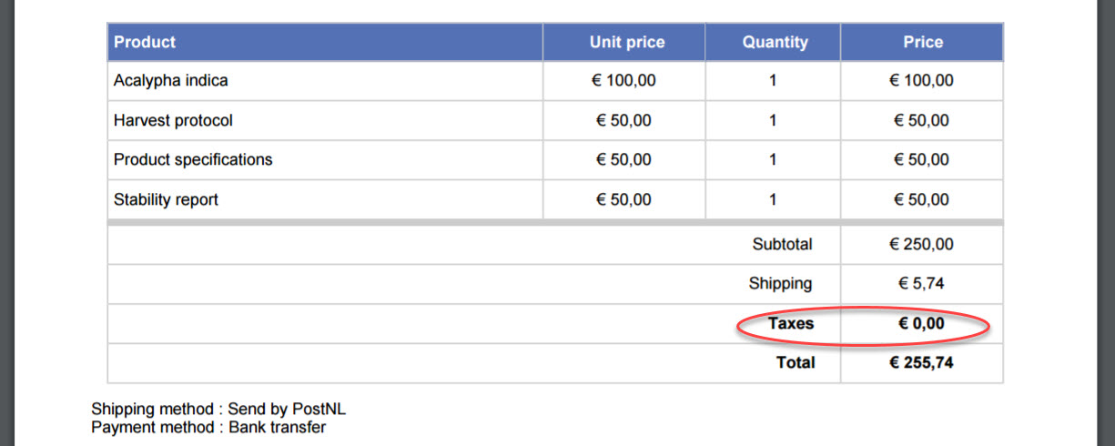Click the Price column header
Image resolution: width=1115 pixels, height=446 pixels.
coord(922,42)
